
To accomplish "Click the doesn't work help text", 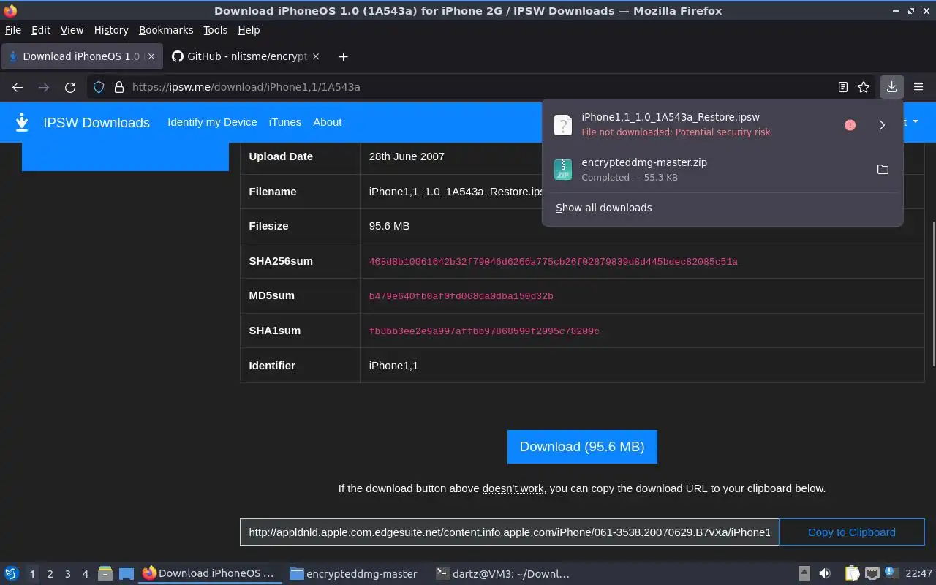I will pos(513,488).
